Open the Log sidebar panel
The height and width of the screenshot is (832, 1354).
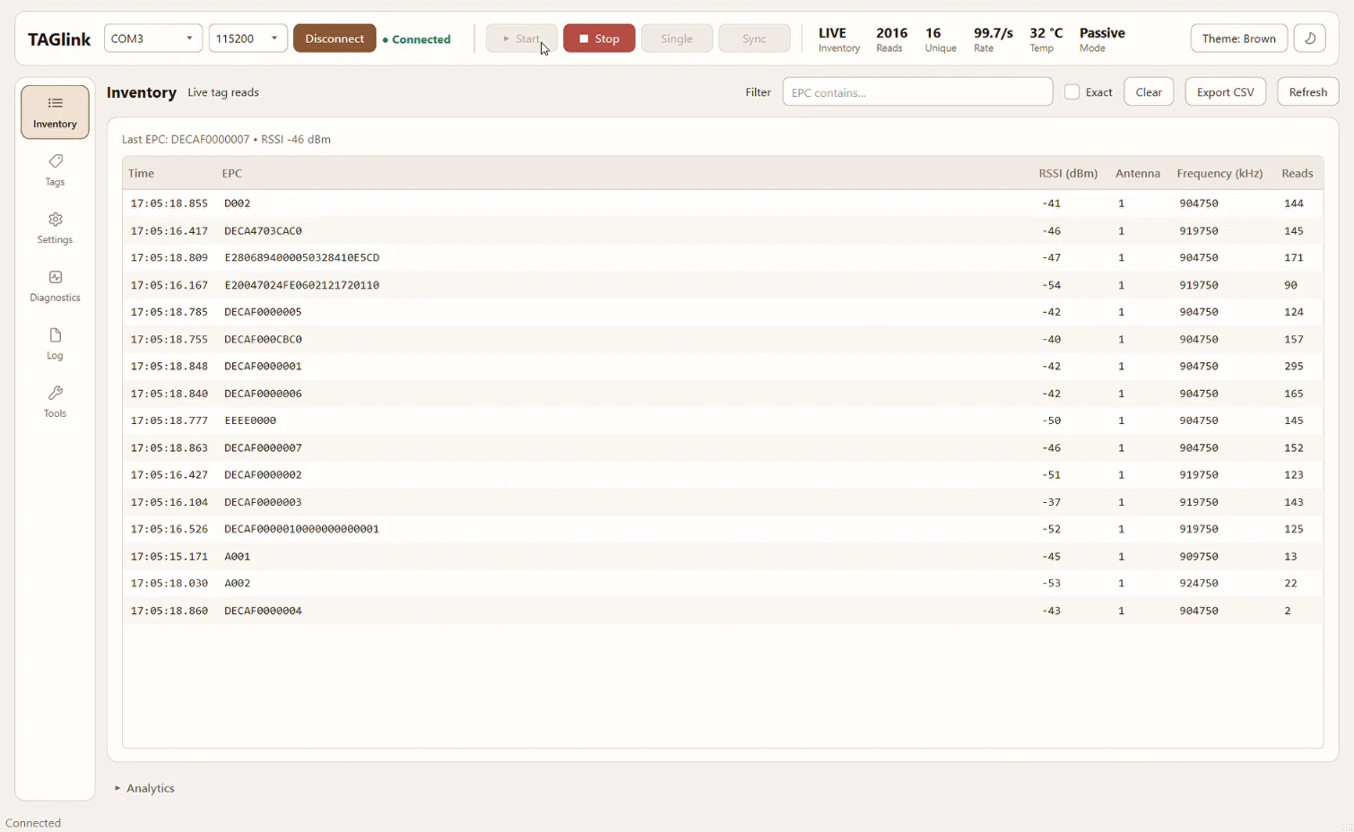coord(55,343)
